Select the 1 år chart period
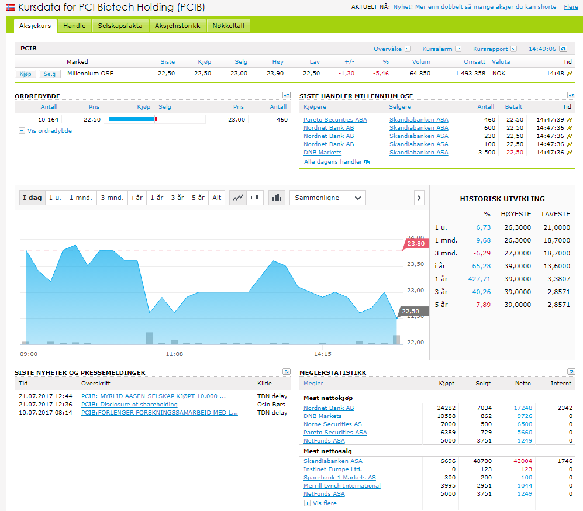This screenshot has width=583, height=511. [157, 198]
